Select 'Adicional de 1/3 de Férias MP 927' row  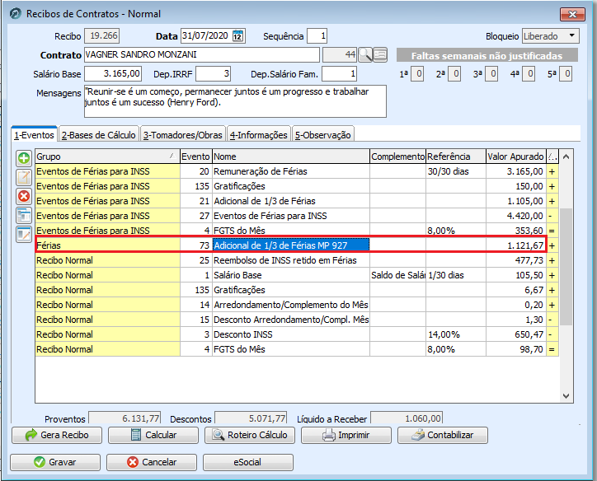(x=297, y=245)
